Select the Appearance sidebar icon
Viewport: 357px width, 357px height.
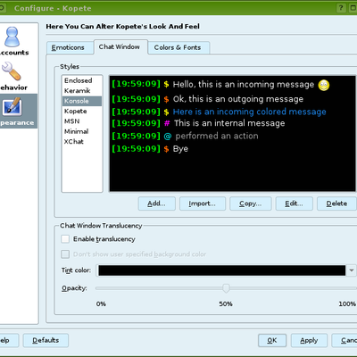coord(12,106)
